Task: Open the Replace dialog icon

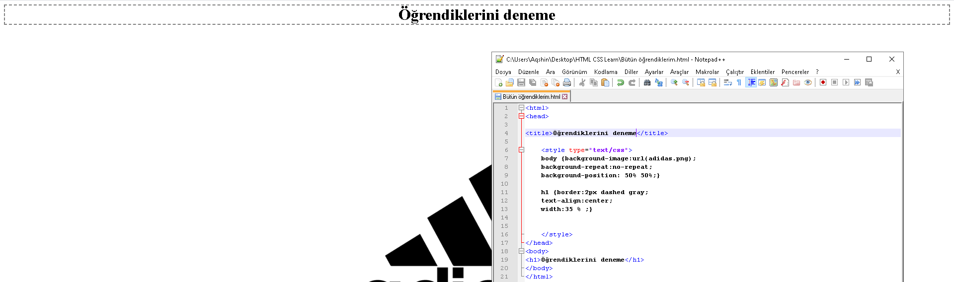Action: (x=659, y=82)
